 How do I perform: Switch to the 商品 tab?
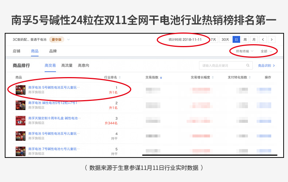(35, 51)
